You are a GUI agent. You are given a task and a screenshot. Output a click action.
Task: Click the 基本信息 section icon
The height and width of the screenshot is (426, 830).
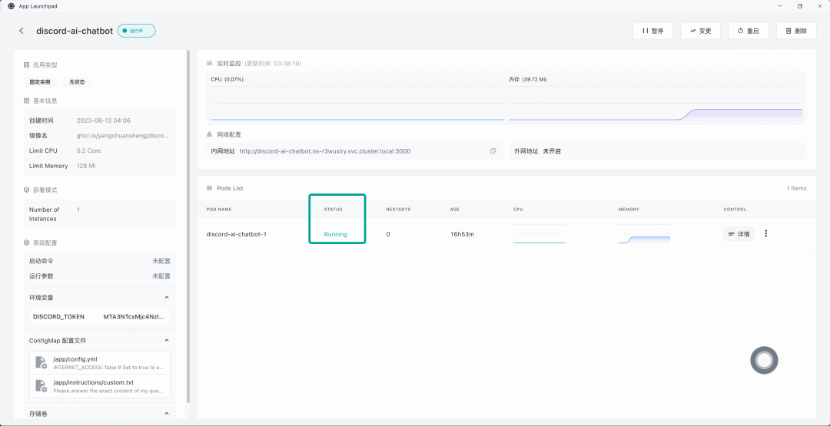coord(26,101)
